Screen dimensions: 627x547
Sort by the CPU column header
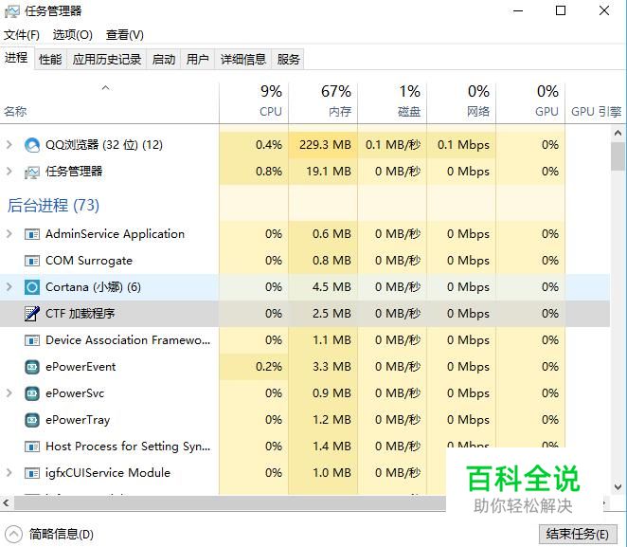[254, 103]
